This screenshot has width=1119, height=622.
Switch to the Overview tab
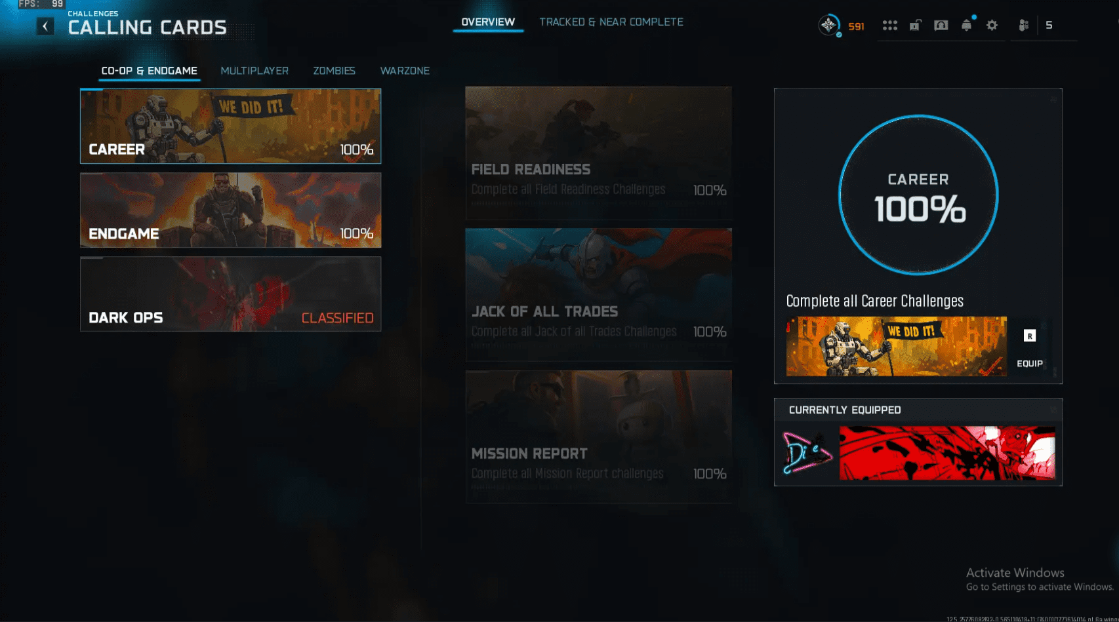pos(488,22)
